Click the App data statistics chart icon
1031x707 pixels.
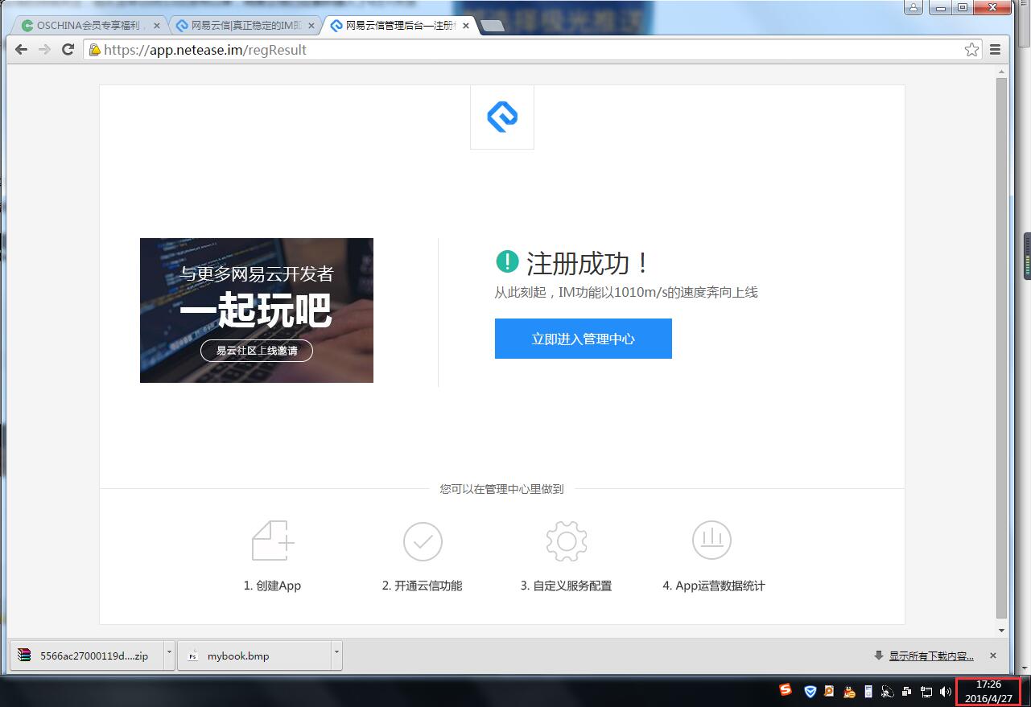coord(711,540)
